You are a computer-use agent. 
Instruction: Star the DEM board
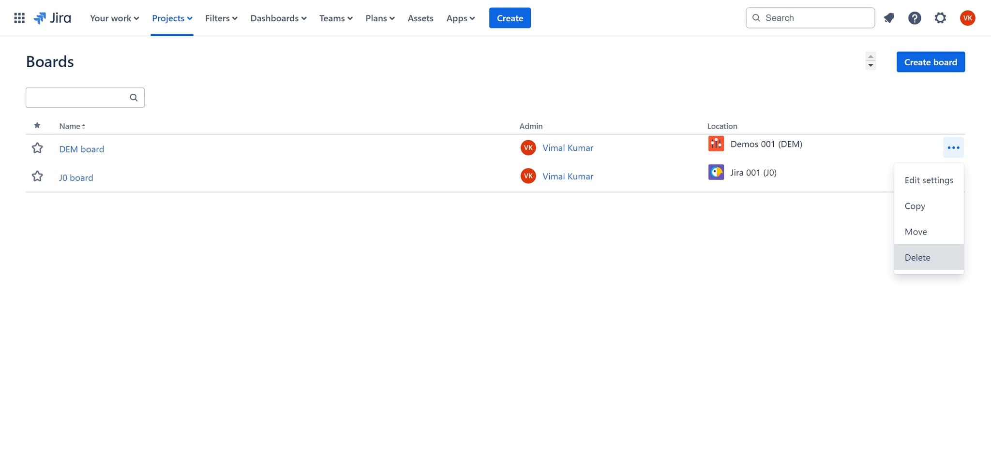coord(37,148)
